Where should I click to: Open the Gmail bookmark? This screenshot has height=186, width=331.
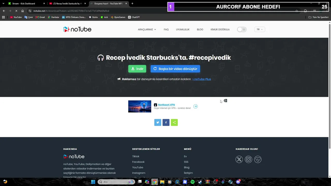40,17
